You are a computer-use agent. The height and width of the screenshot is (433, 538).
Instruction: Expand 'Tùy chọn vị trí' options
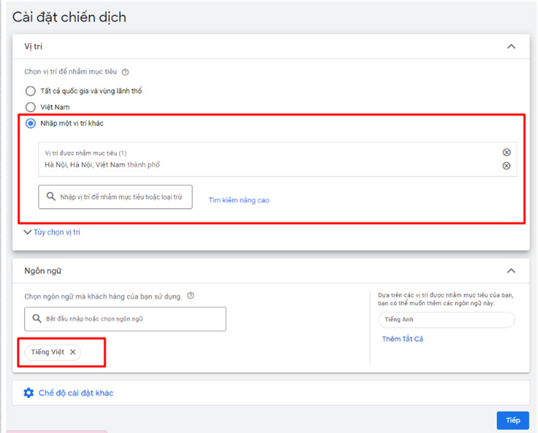52,232
